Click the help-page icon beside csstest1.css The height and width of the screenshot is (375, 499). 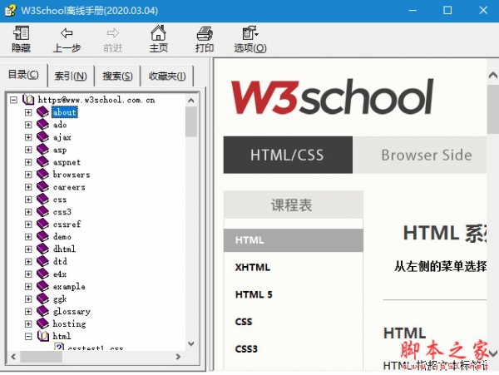tap(59, 347)
